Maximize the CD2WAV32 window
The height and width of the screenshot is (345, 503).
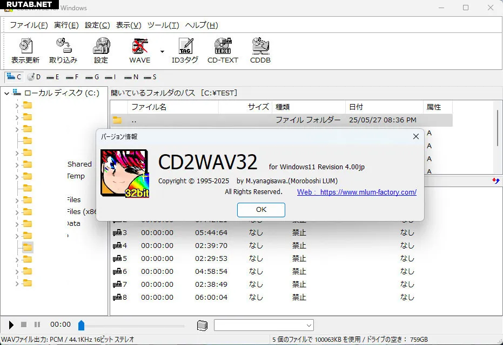click(466, 8)
